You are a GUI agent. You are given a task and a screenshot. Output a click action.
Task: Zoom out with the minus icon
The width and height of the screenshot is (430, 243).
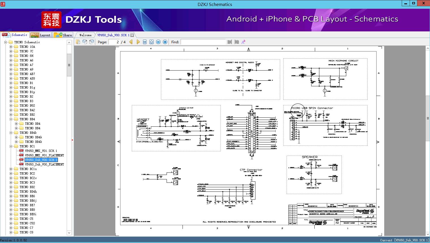158,42
